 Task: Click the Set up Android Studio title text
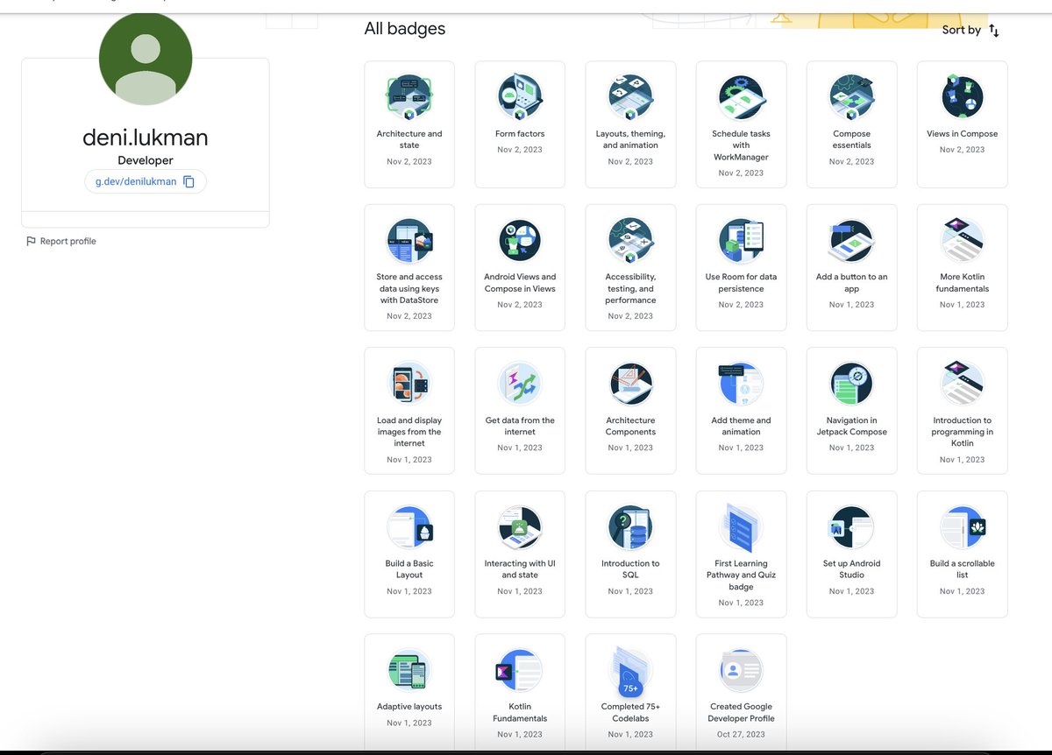coord(851,568)
